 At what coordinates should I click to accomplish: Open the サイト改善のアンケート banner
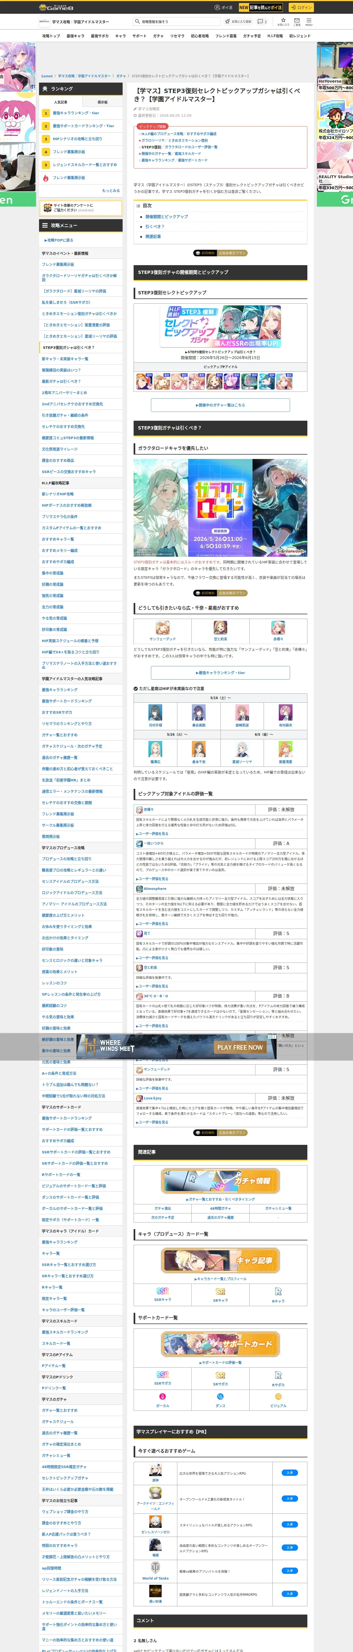coord(81,208)
